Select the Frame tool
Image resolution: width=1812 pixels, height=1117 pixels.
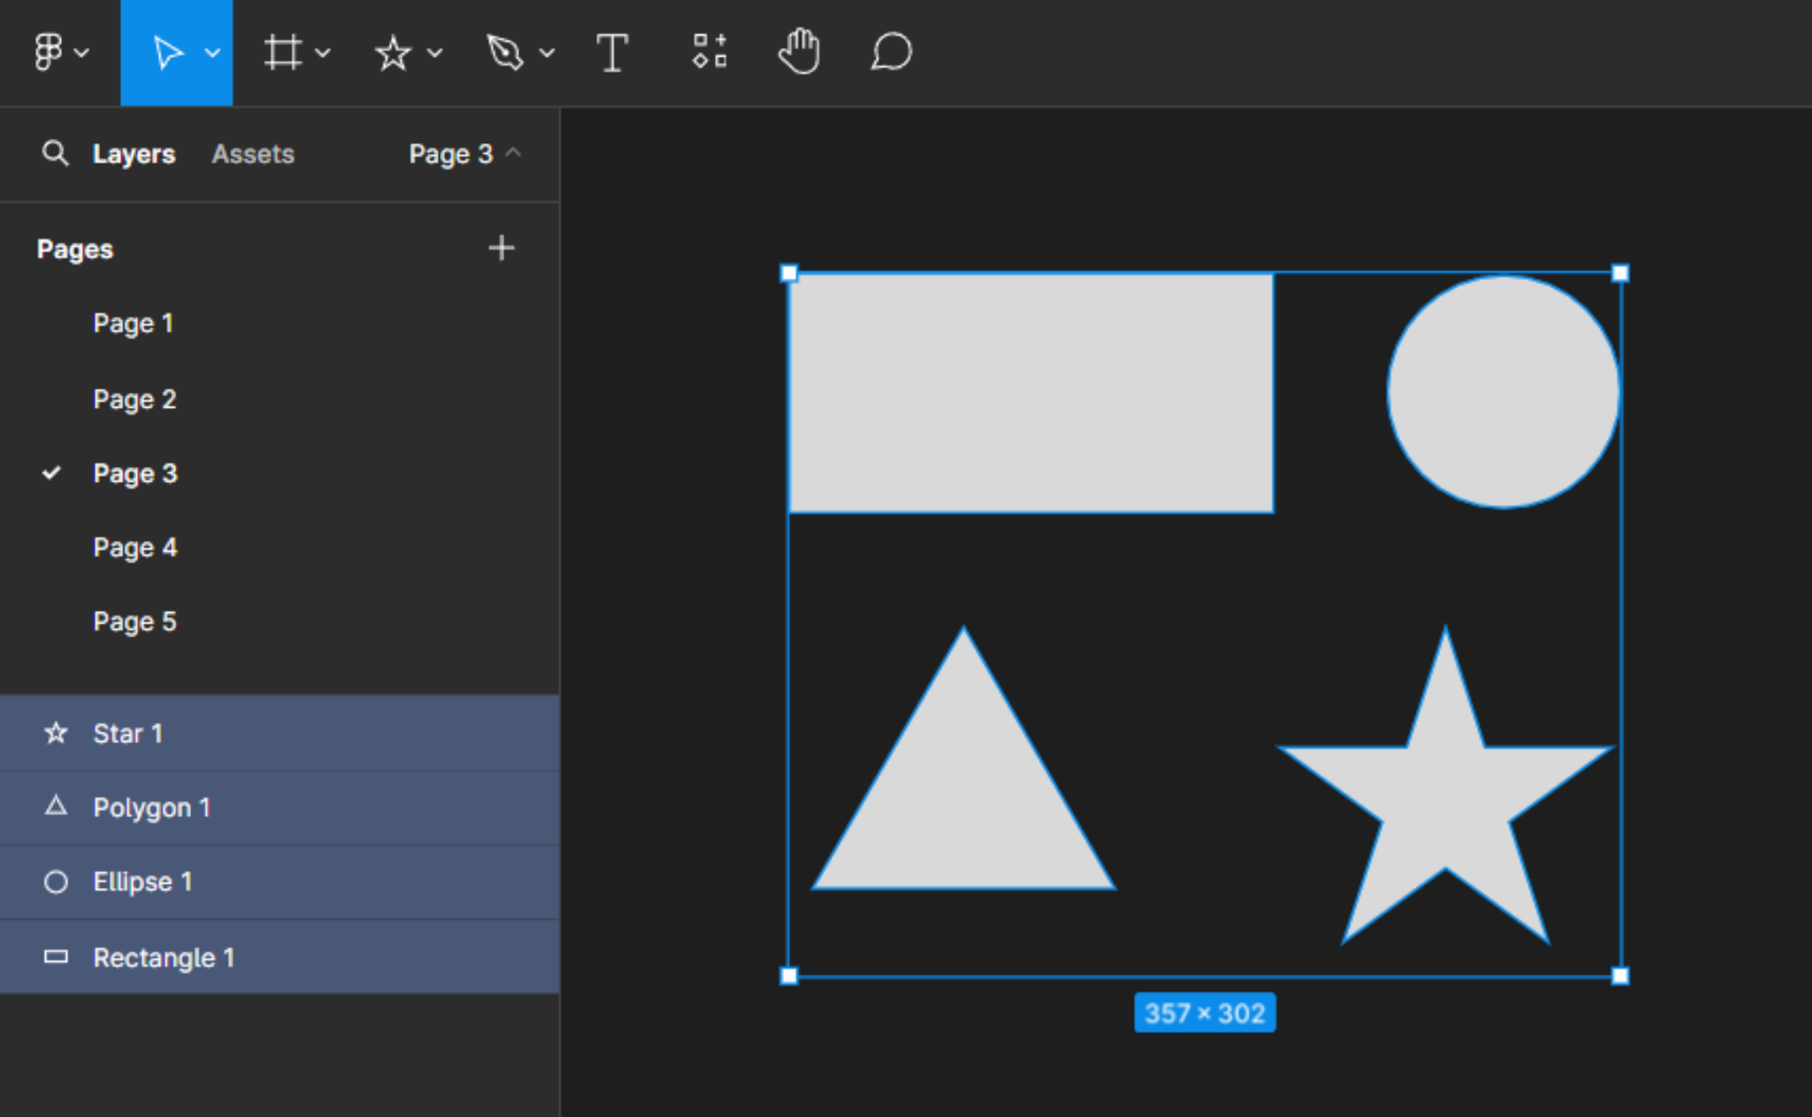[x=283, y=52]
